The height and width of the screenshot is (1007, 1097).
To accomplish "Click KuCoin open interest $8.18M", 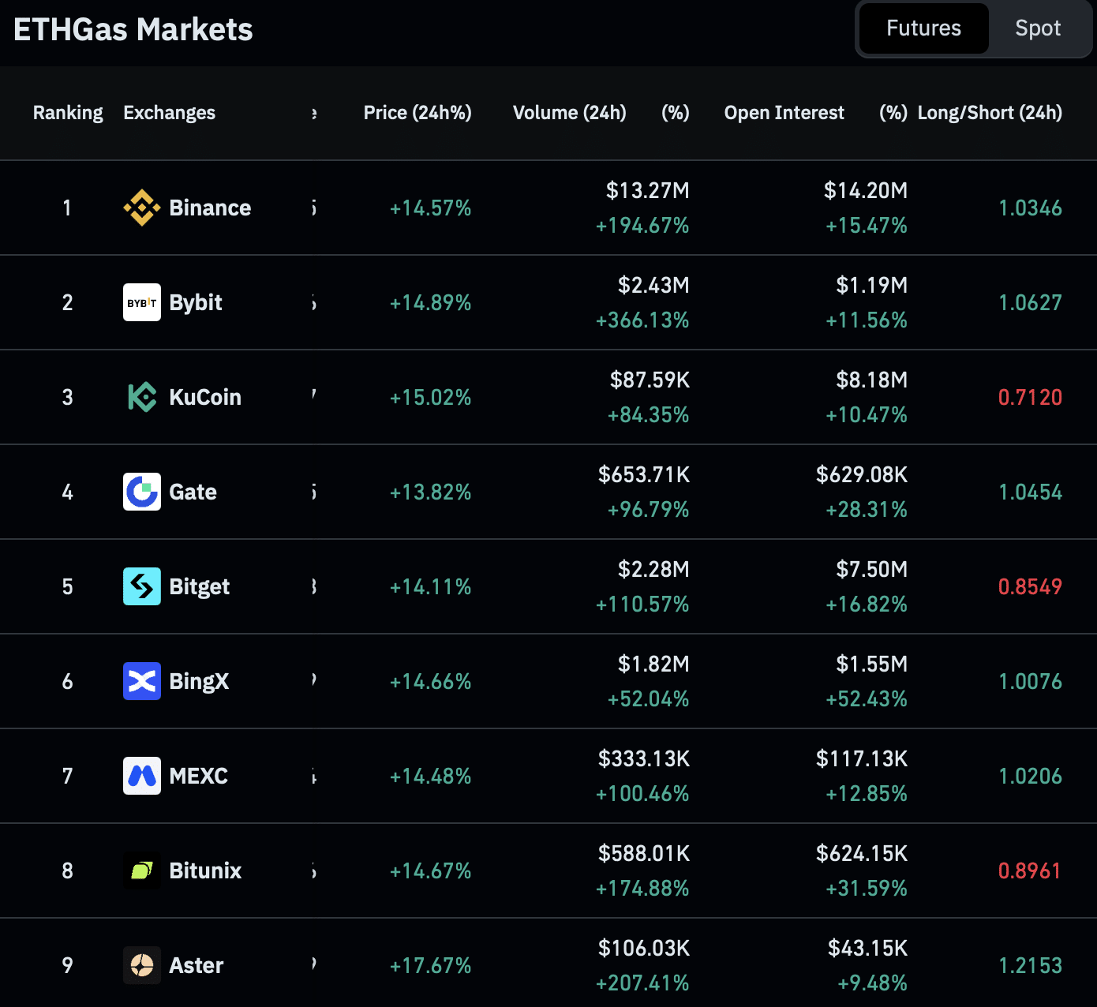I will (x=872, y=380).
